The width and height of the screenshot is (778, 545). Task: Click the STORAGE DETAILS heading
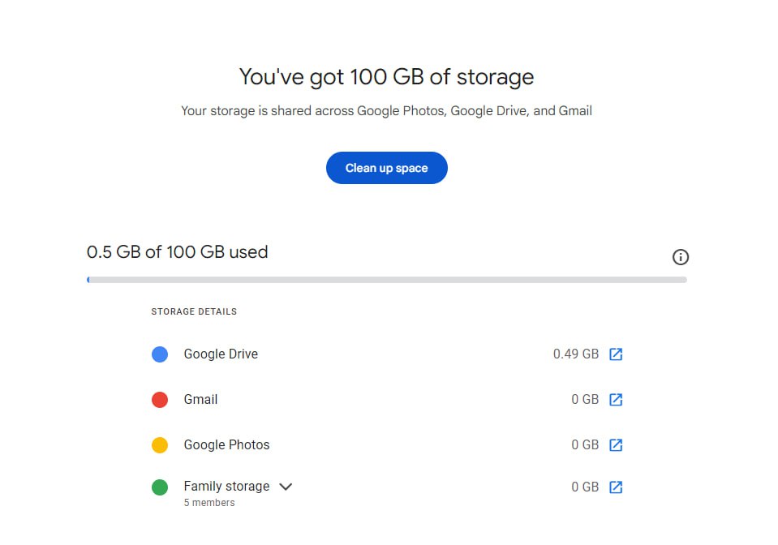[194, 311]
